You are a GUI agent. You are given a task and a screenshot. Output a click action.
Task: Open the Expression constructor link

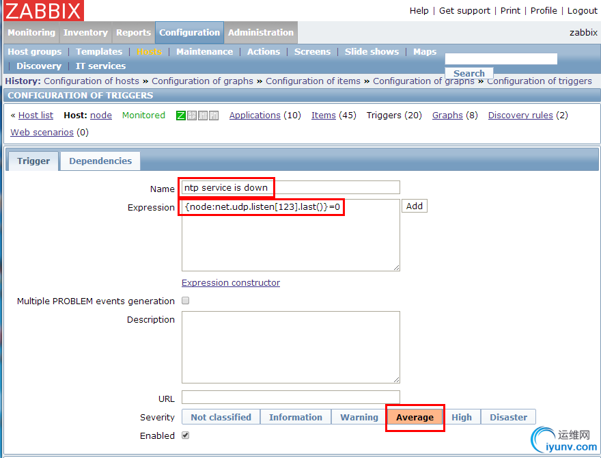[231, 283]
